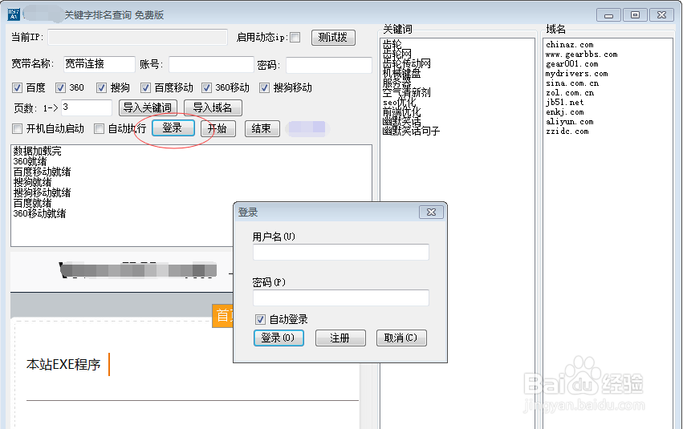This screenshot has width=683, height=429.
Task: Click the 注册 button in the dialog
Action: [x=340, y=338]
